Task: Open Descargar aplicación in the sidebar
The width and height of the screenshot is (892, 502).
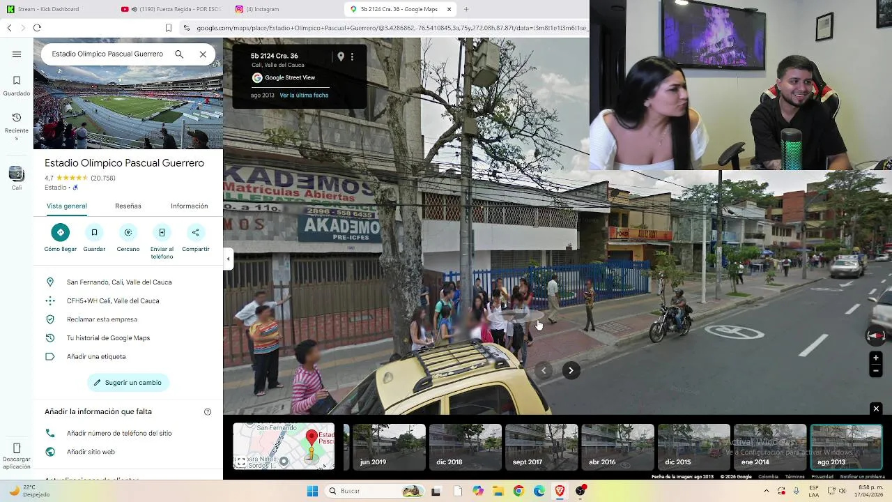Action: point(17,456)
